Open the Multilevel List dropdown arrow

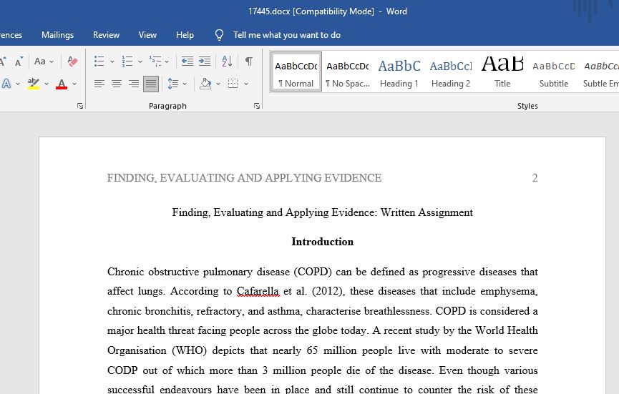[x=167, y=62]
